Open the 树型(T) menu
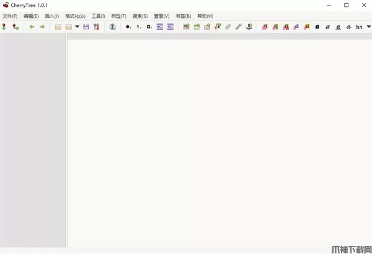 (x=118, y=16)
